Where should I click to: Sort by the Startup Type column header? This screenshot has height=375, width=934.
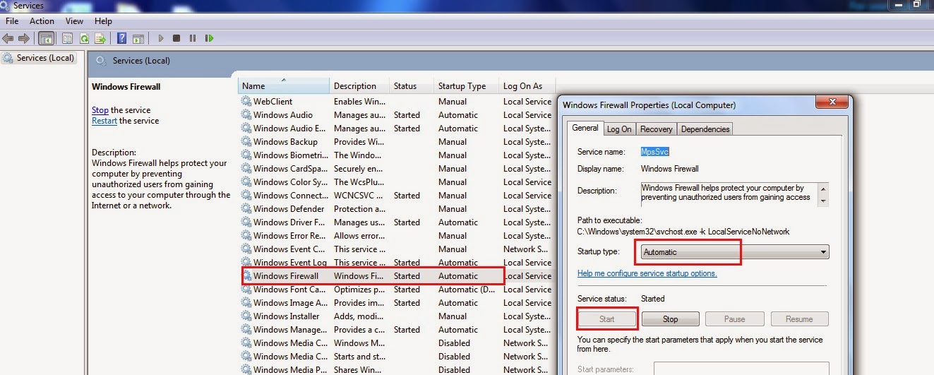point(466,86)
